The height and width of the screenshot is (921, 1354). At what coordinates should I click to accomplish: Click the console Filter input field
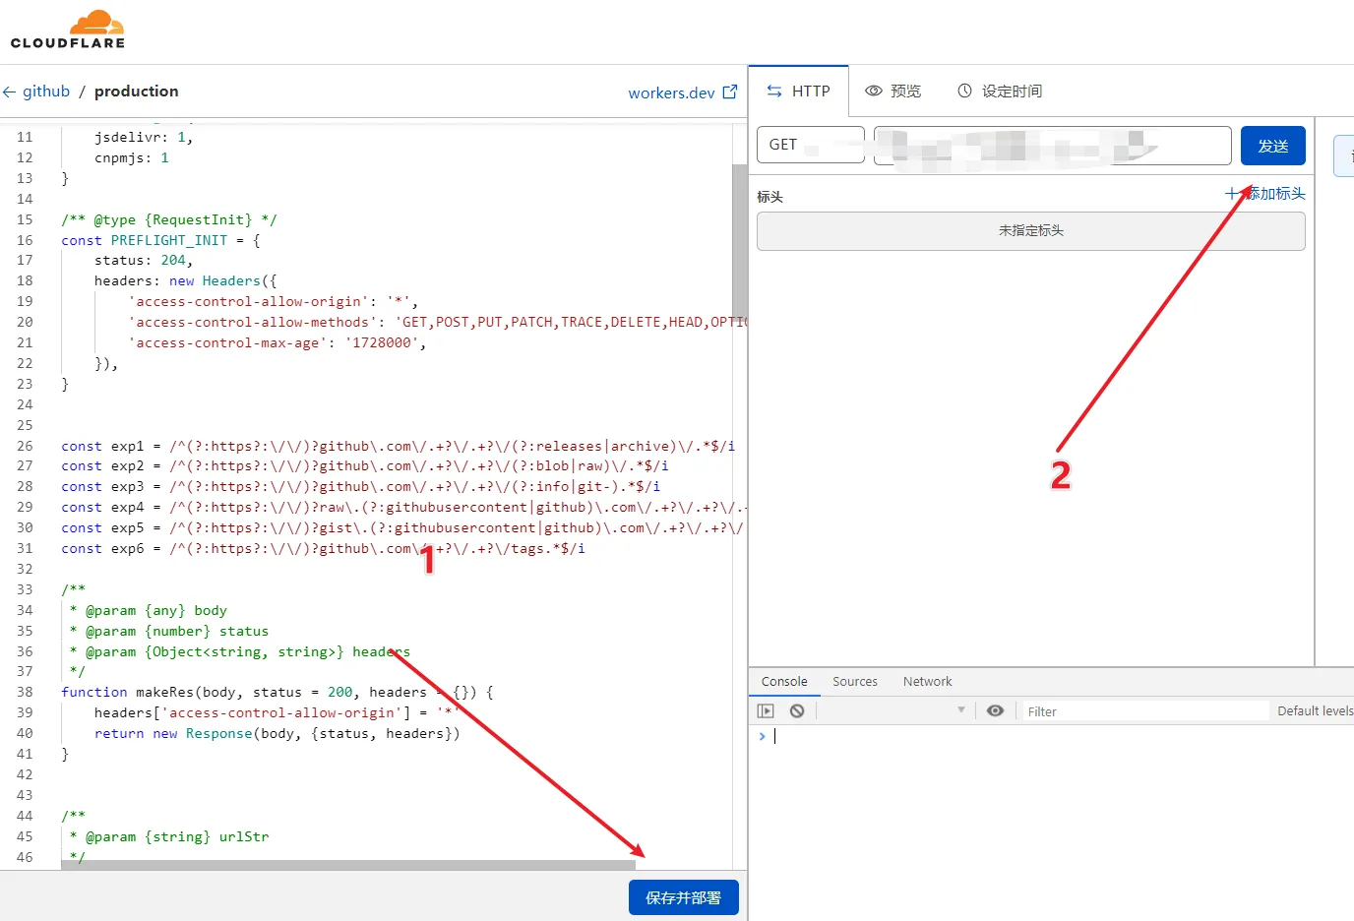1146,711
